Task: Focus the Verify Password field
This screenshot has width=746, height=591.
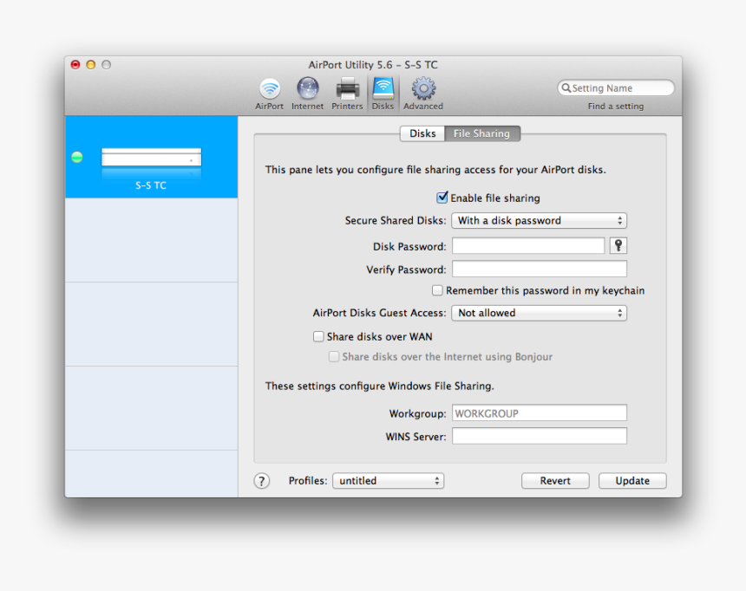Action: pos(539,269)
